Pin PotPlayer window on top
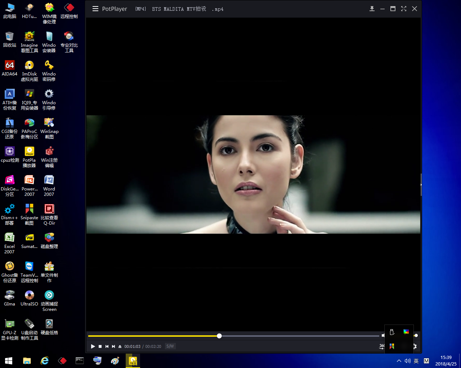Screen dimensions: 461x368 point(372,9)
